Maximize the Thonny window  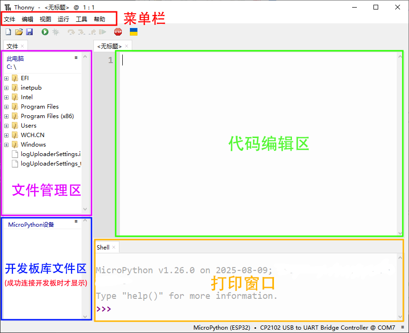pyautogui.click(x=376, y=7)
